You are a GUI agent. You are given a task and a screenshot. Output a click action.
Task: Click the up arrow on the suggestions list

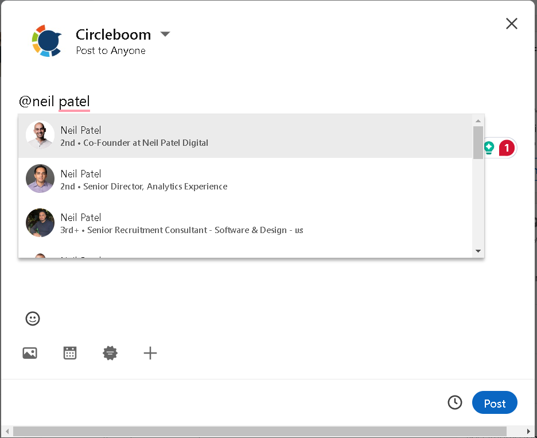(x=478, y=121)
